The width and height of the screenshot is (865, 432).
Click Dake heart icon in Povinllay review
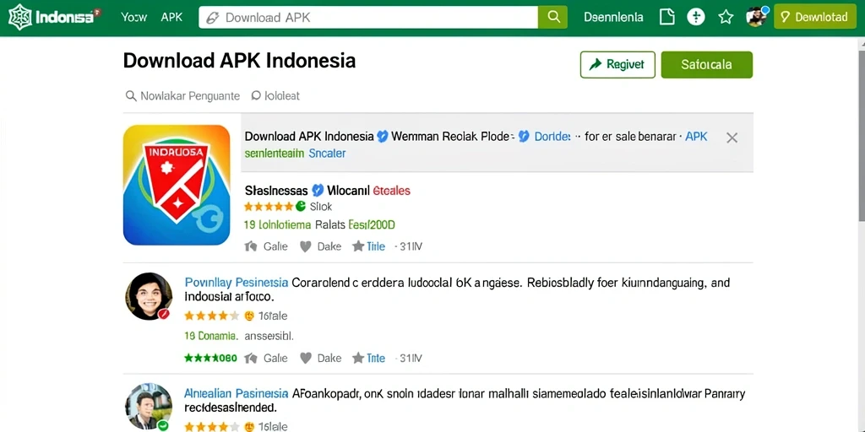click(306, 358)
